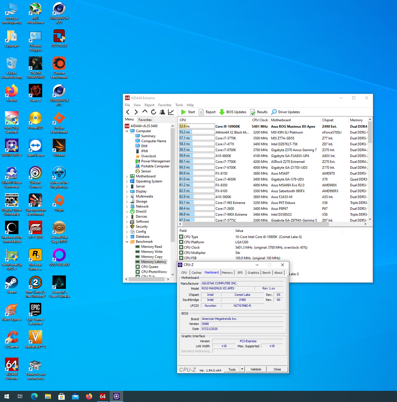Screen dimensions: 397x402
Task: Sort by the Motherboard column header
Action: 295,120
